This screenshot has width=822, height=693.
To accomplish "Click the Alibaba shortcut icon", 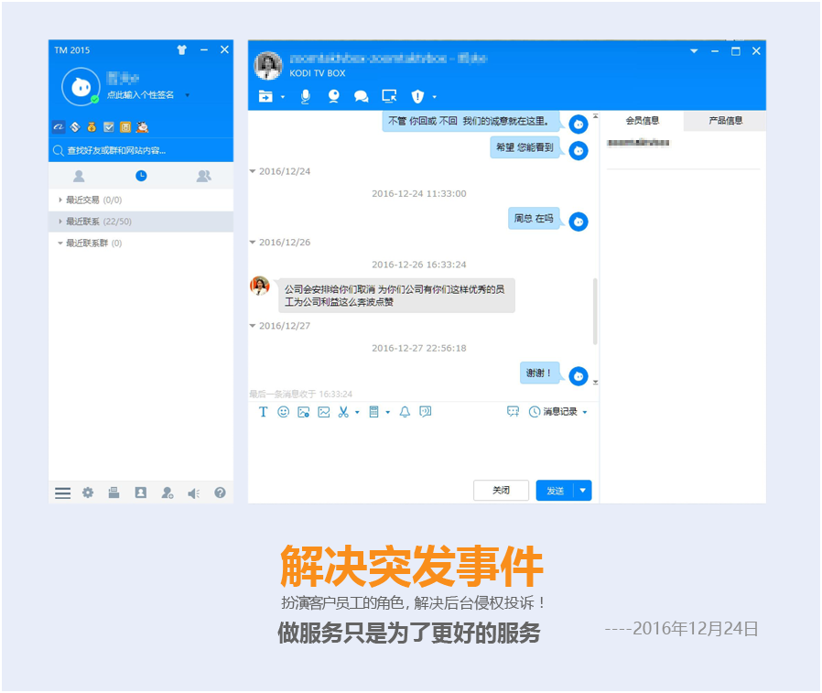I will click(x=59, y=127).
